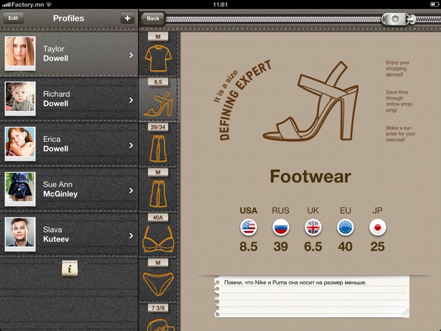Tap the clock in the status bar
This screenshot has height=331, width=441.
(x=220, y=5)
